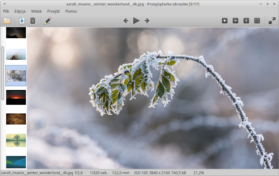
Task: Open the Przejdź menu
Action: (x=53, y=11)
